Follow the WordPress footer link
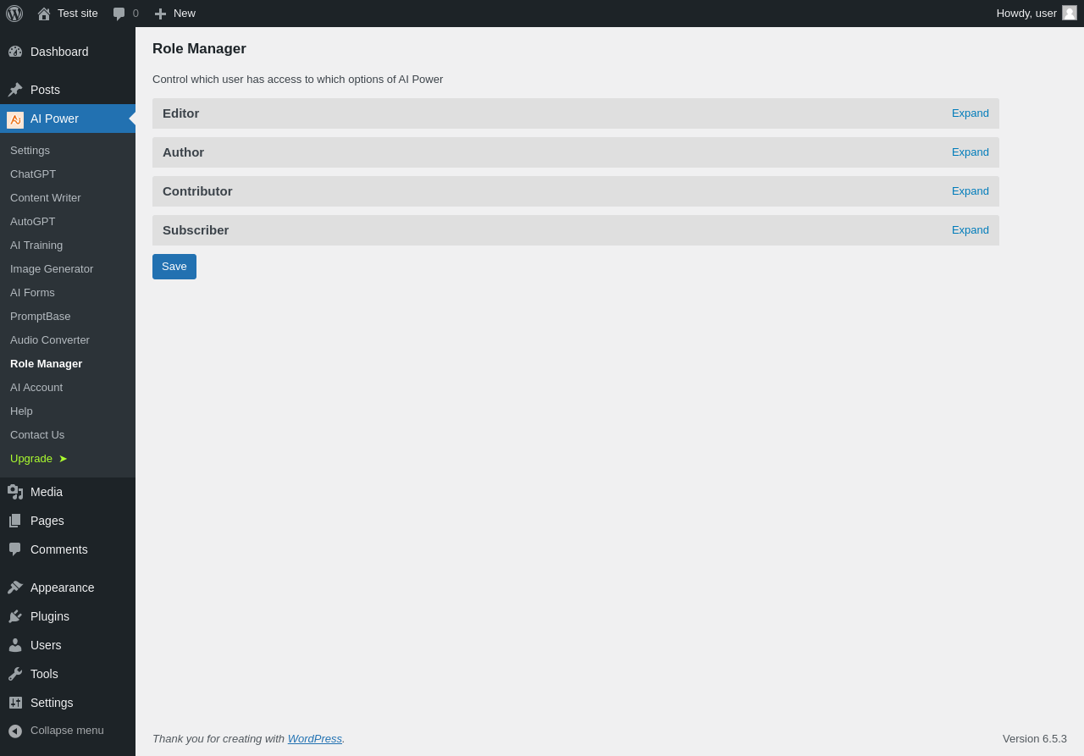This screenshot has height=756, width=1084. [315, 739]
